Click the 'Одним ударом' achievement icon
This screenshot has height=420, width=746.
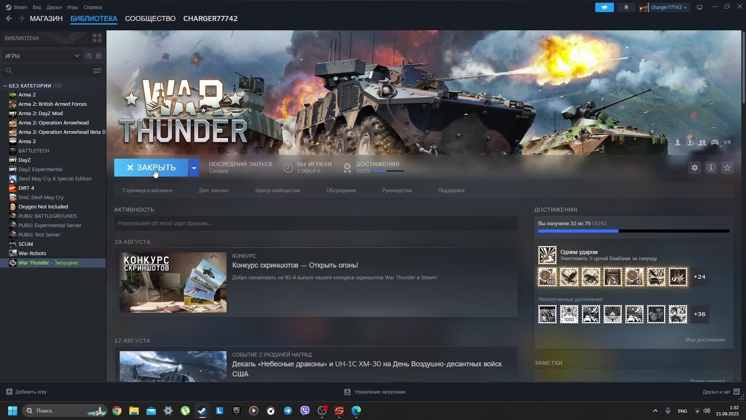tap(547, 255)
